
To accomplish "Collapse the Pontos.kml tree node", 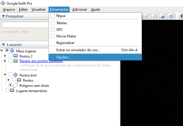I will click(5, 75).
